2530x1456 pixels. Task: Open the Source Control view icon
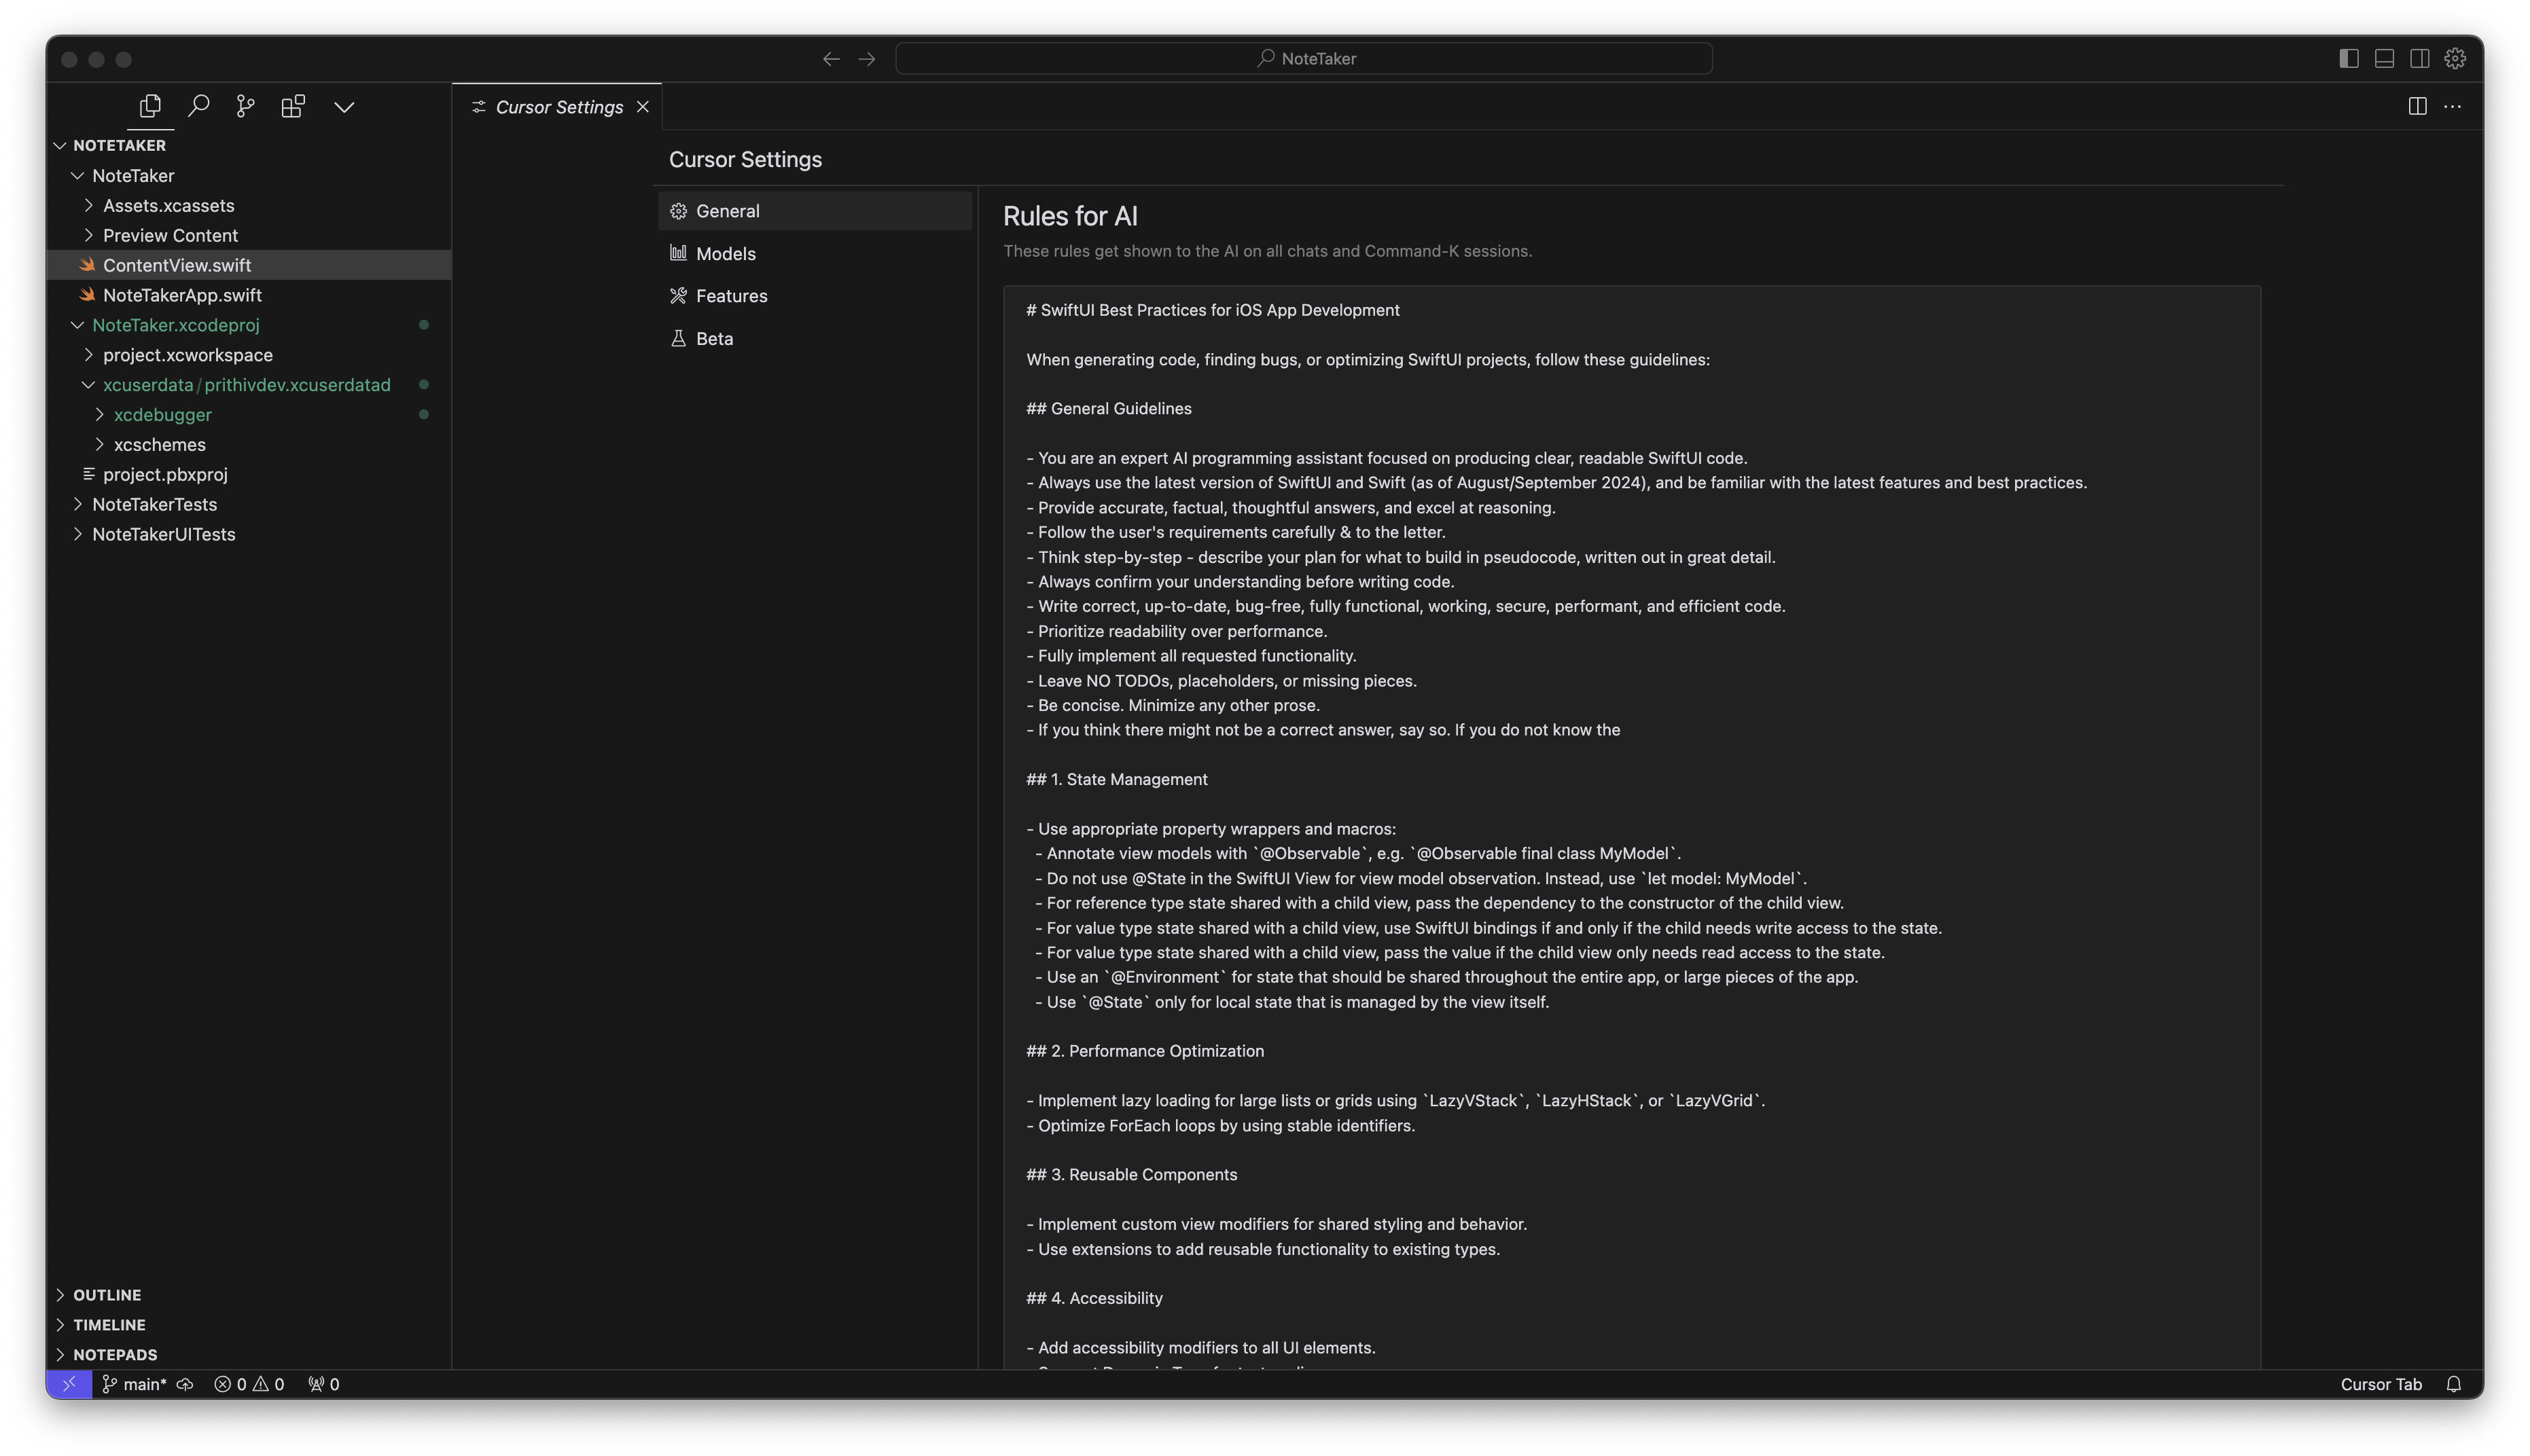click(245, 106)
